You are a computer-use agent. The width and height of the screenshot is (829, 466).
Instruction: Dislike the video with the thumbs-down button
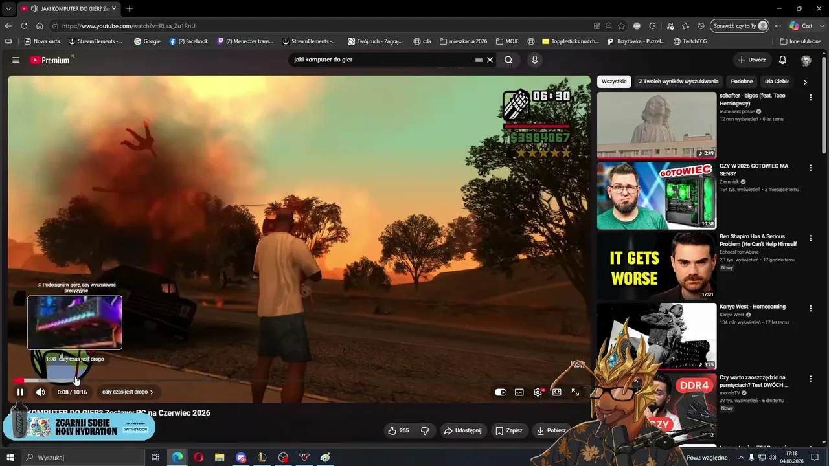click(425, 430)
